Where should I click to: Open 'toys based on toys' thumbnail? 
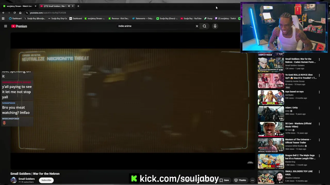click(271, 97)
